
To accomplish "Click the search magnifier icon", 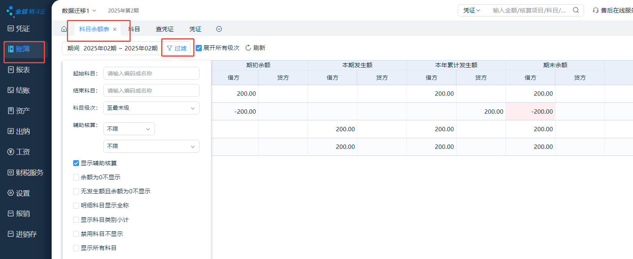I will coord(576,10).
